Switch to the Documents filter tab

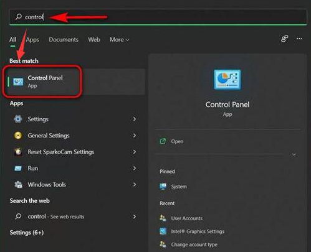click(64, 40)
